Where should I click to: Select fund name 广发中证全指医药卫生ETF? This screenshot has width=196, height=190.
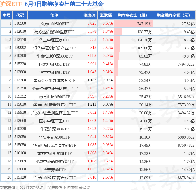coord(54,113)
